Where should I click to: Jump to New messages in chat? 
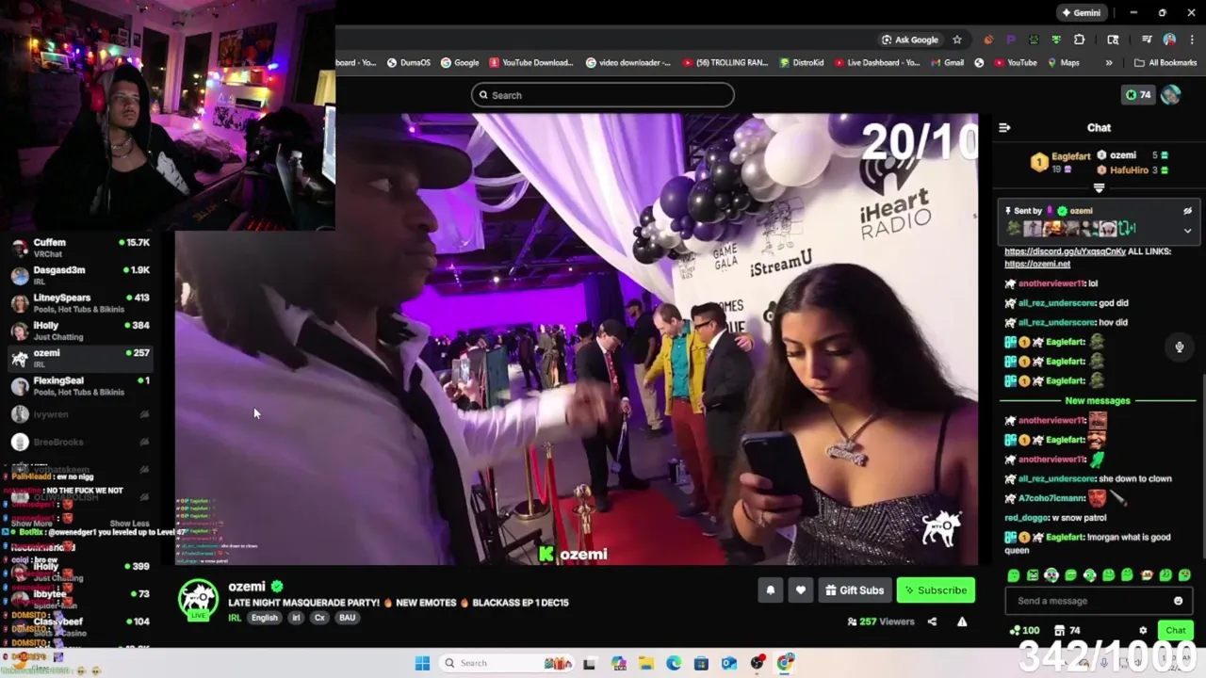[1097, 400]
